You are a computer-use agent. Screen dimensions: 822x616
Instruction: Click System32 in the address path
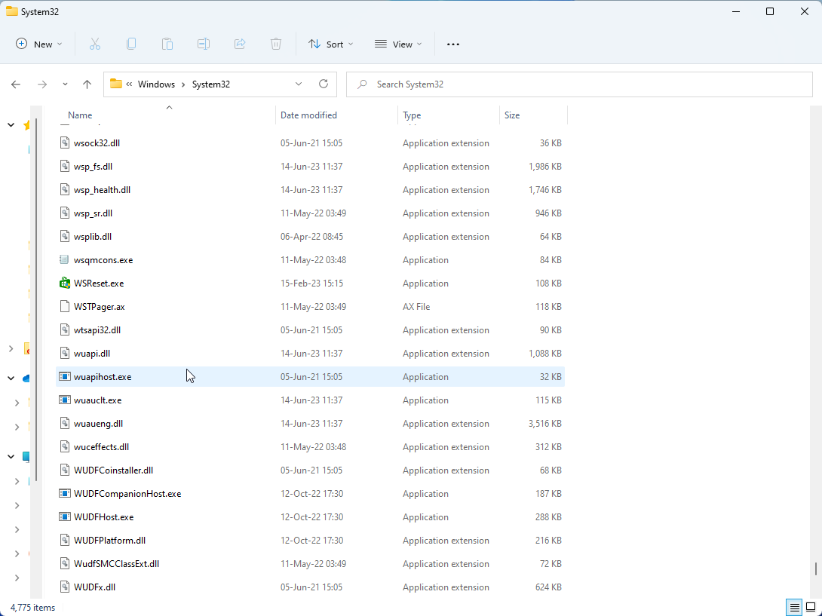coord(210,84)
